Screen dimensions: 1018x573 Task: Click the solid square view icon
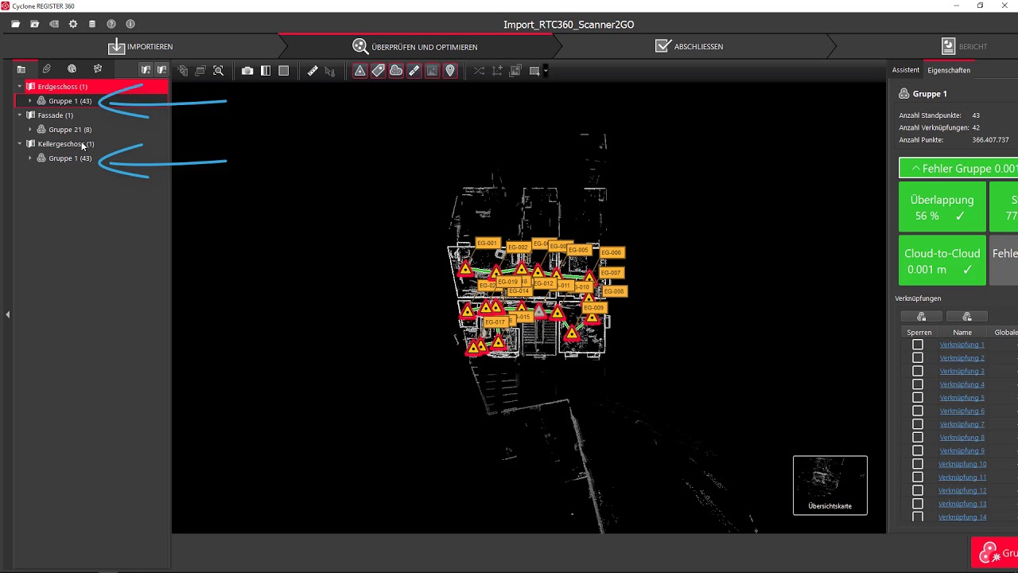coord(283,71)
